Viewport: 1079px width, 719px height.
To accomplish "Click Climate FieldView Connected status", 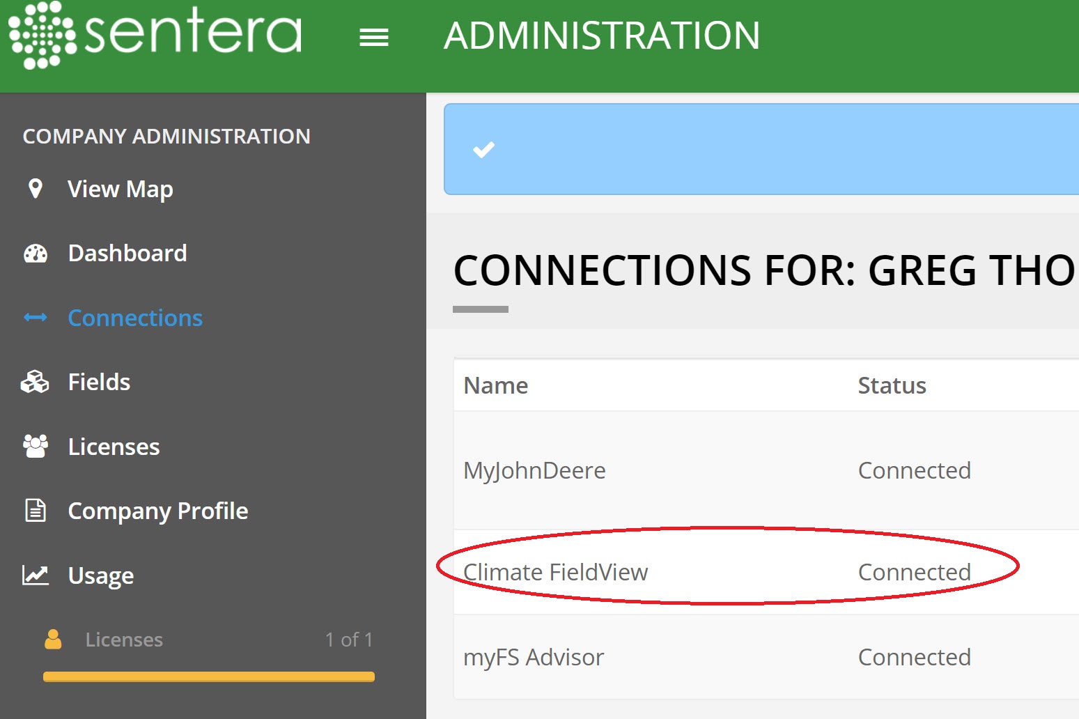I will tap(914, 572).
